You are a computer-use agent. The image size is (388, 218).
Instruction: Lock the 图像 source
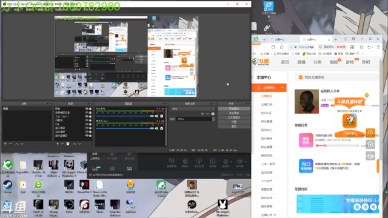pos(90,108)
